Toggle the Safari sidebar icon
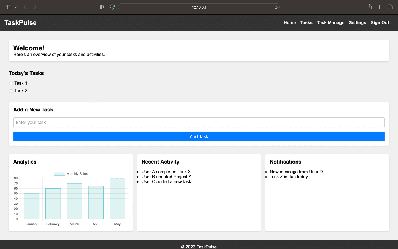This screenshot has height=249, width=398. [8, 7]
